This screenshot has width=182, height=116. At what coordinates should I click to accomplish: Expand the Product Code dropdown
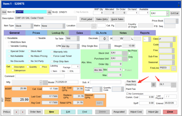pos(101,89)
